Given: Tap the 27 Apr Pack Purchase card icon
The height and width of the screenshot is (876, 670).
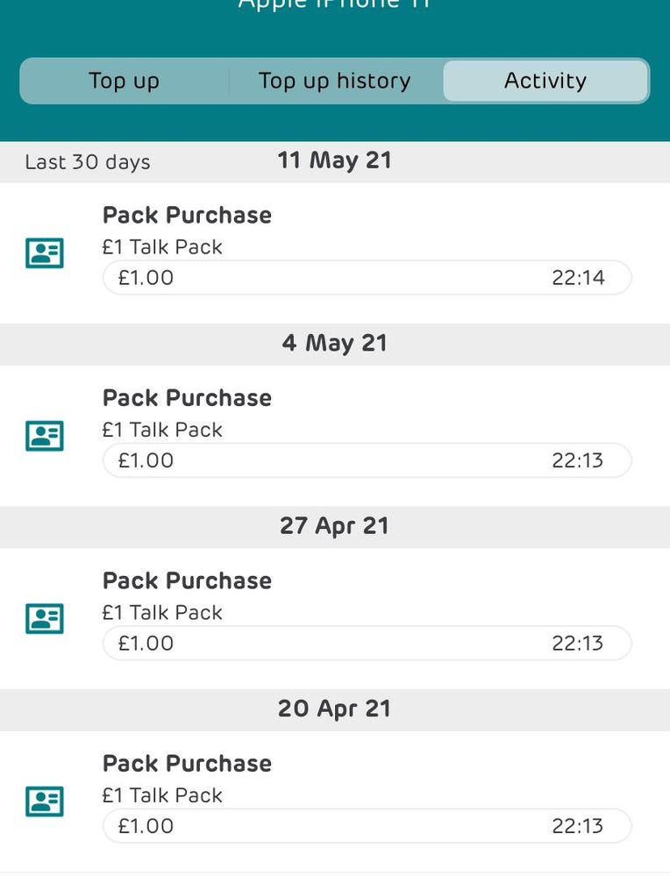Looking at the screenshot, I should click(45, 618).
